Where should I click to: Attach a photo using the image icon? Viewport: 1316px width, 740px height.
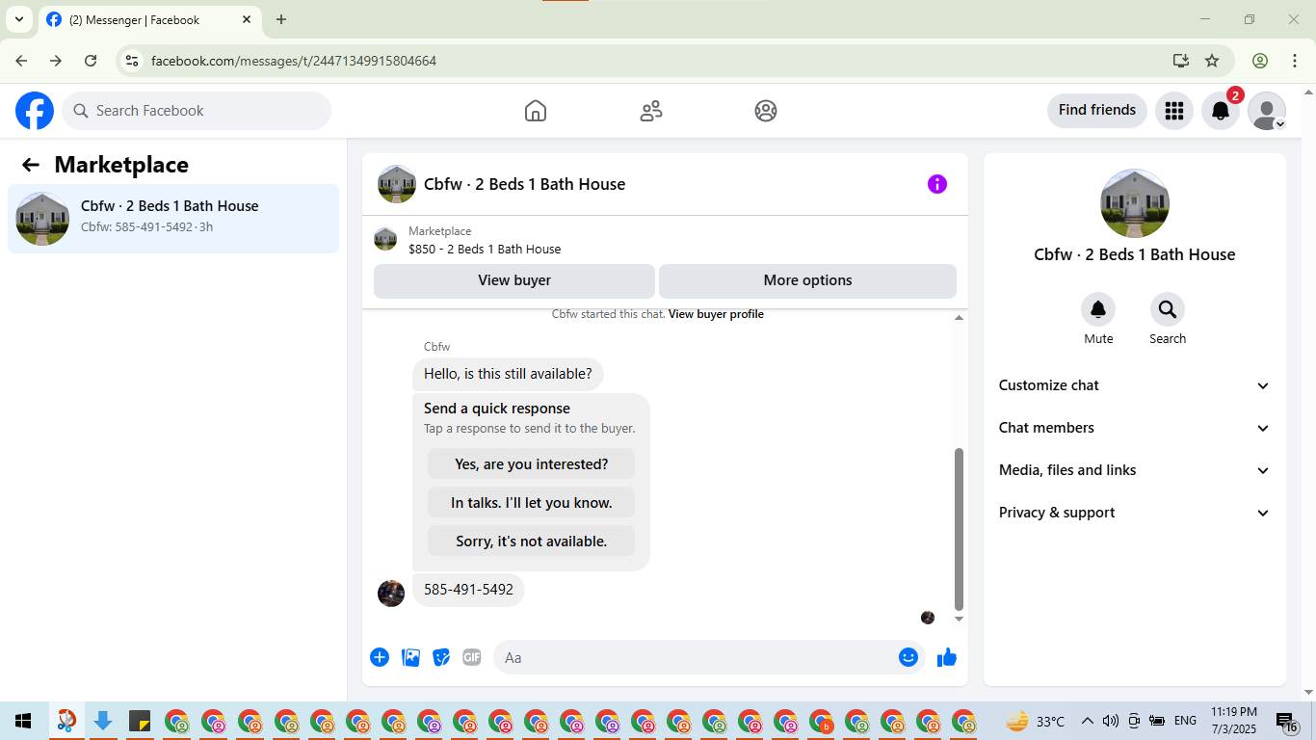410,657
